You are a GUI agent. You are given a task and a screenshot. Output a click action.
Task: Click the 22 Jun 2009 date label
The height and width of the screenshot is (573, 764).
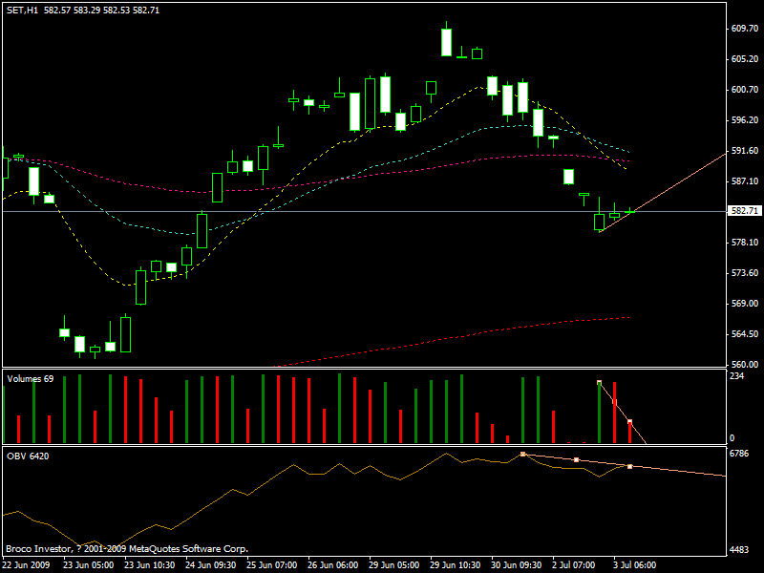[x=27, y=565]
